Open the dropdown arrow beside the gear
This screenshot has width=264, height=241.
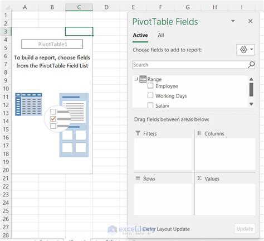(252, 50)
